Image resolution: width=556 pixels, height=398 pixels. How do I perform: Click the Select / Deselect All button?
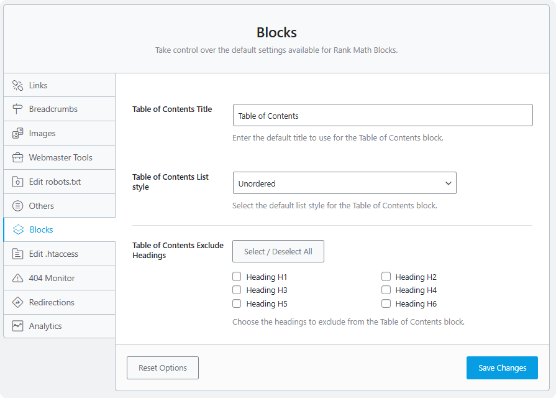(278, 251)
